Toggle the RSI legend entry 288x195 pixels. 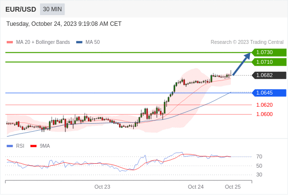[16, 146]
